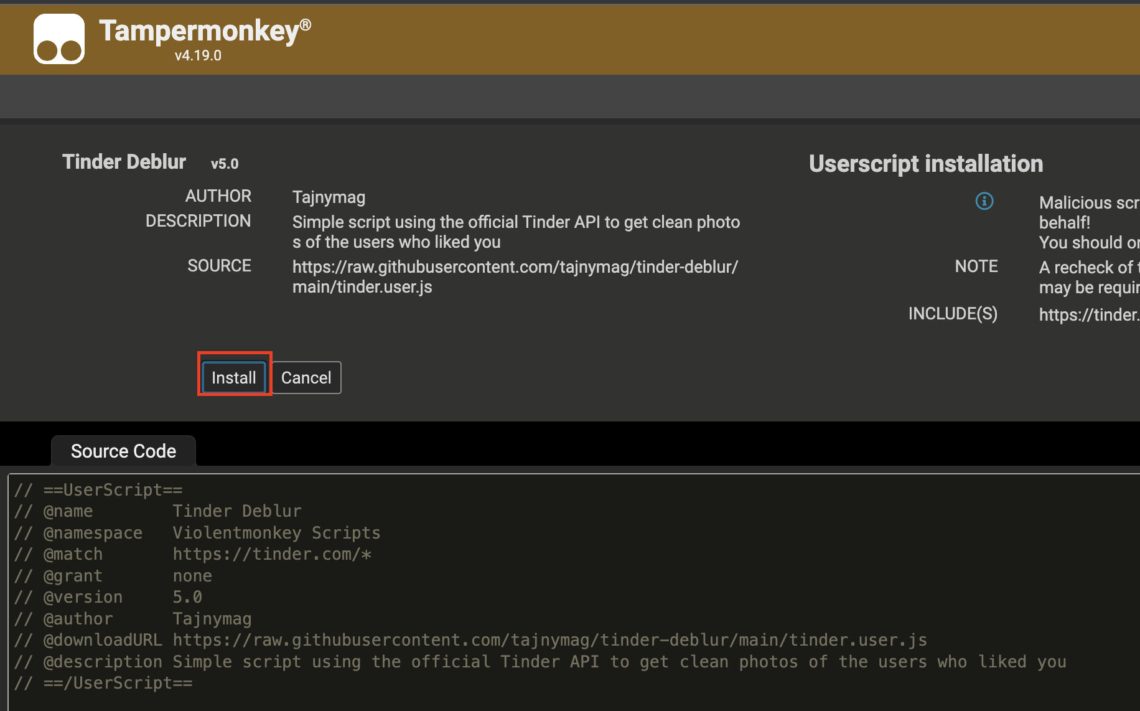Click the Tampermonkey title text
Viewport: 1140px width, 711px height.
point(205,30)
